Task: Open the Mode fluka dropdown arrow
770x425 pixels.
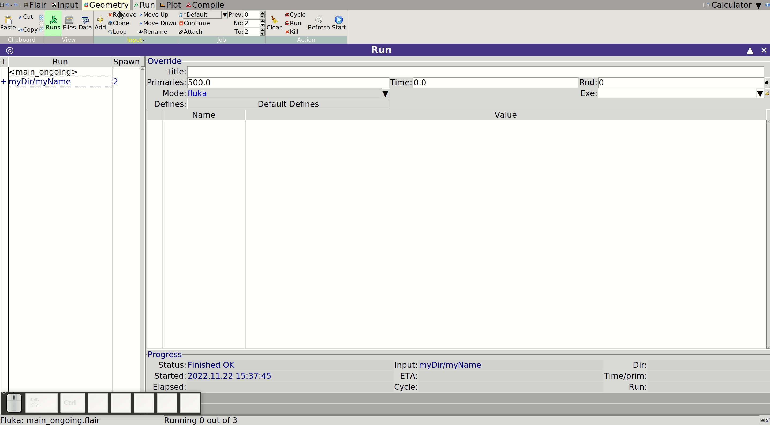Action: (x=385, y=93)
